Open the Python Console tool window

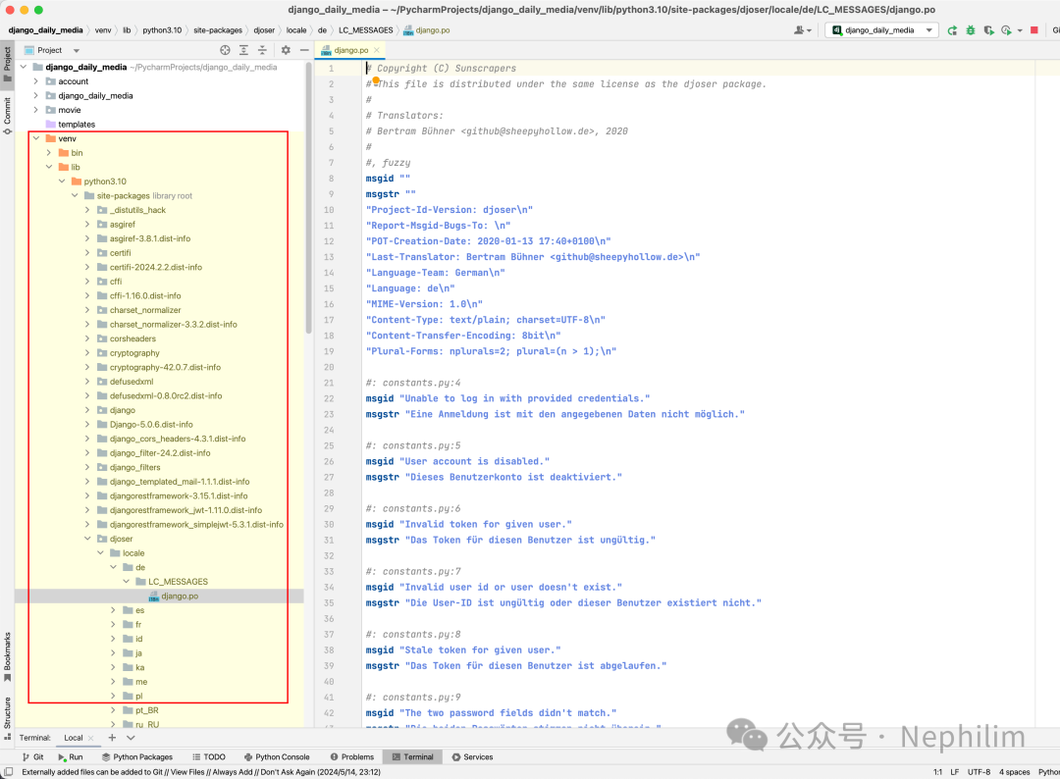pyautogui.click(x=277, y=756)
